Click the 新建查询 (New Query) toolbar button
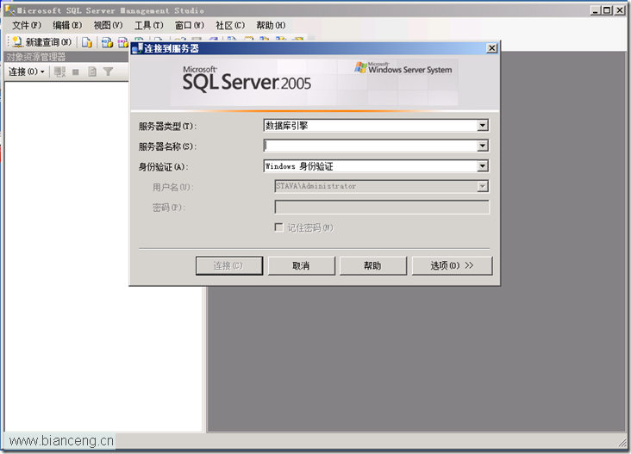The image size is (631, 454). tap(42, 42)
